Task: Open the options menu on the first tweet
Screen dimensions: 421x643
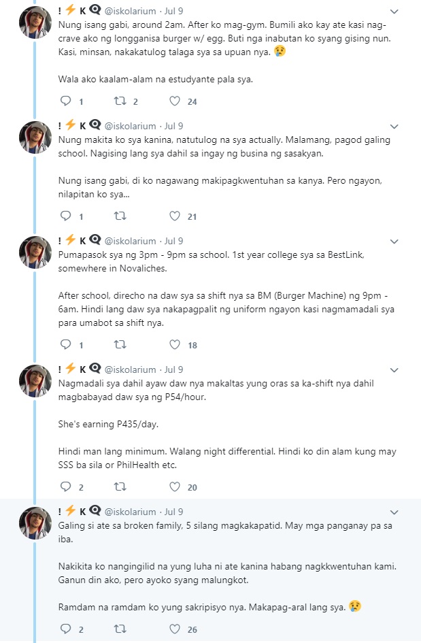Action: coord(394,12)
